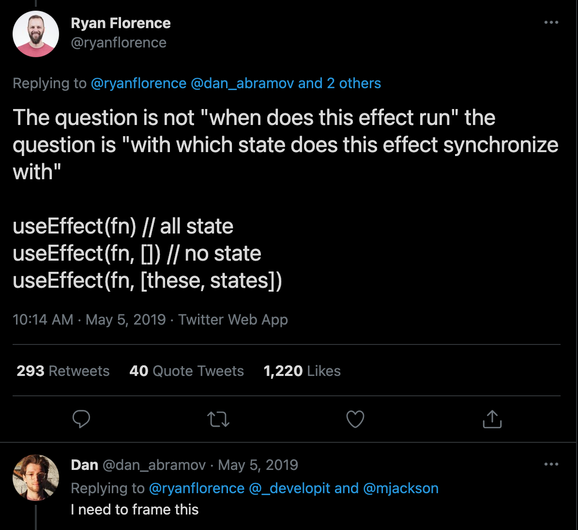Like the tweet with heart icon
578x530 pixels.
pyautogui.click(x=355, y=420)
